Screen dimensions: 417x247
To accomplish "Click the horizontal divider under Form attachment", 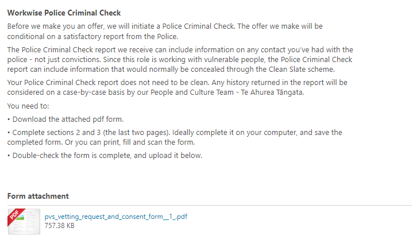I will (x=210, y=205).
